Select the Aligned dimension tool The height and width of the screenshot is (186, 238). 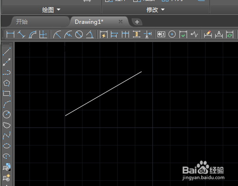click(21, 34)
